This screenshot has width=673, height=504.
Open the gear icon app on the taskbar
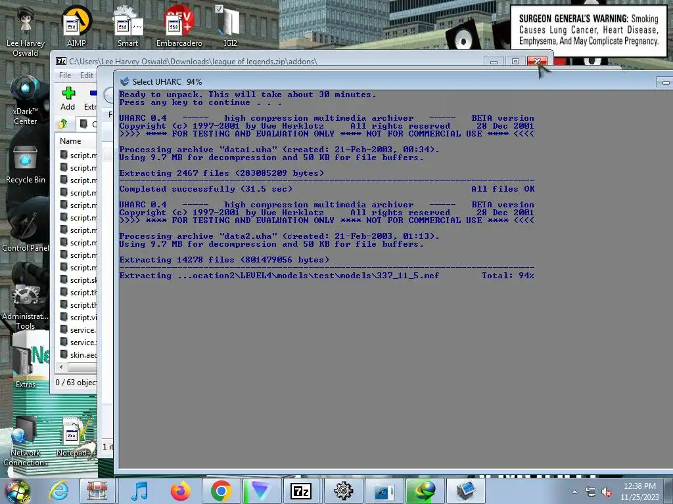pyautogui.click(x=343, y=491)
